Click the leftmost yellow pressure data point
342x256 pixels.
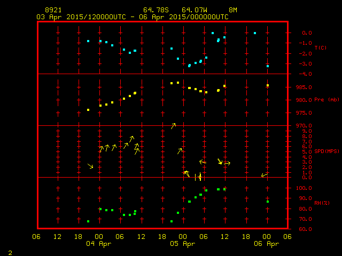[88, 110]
